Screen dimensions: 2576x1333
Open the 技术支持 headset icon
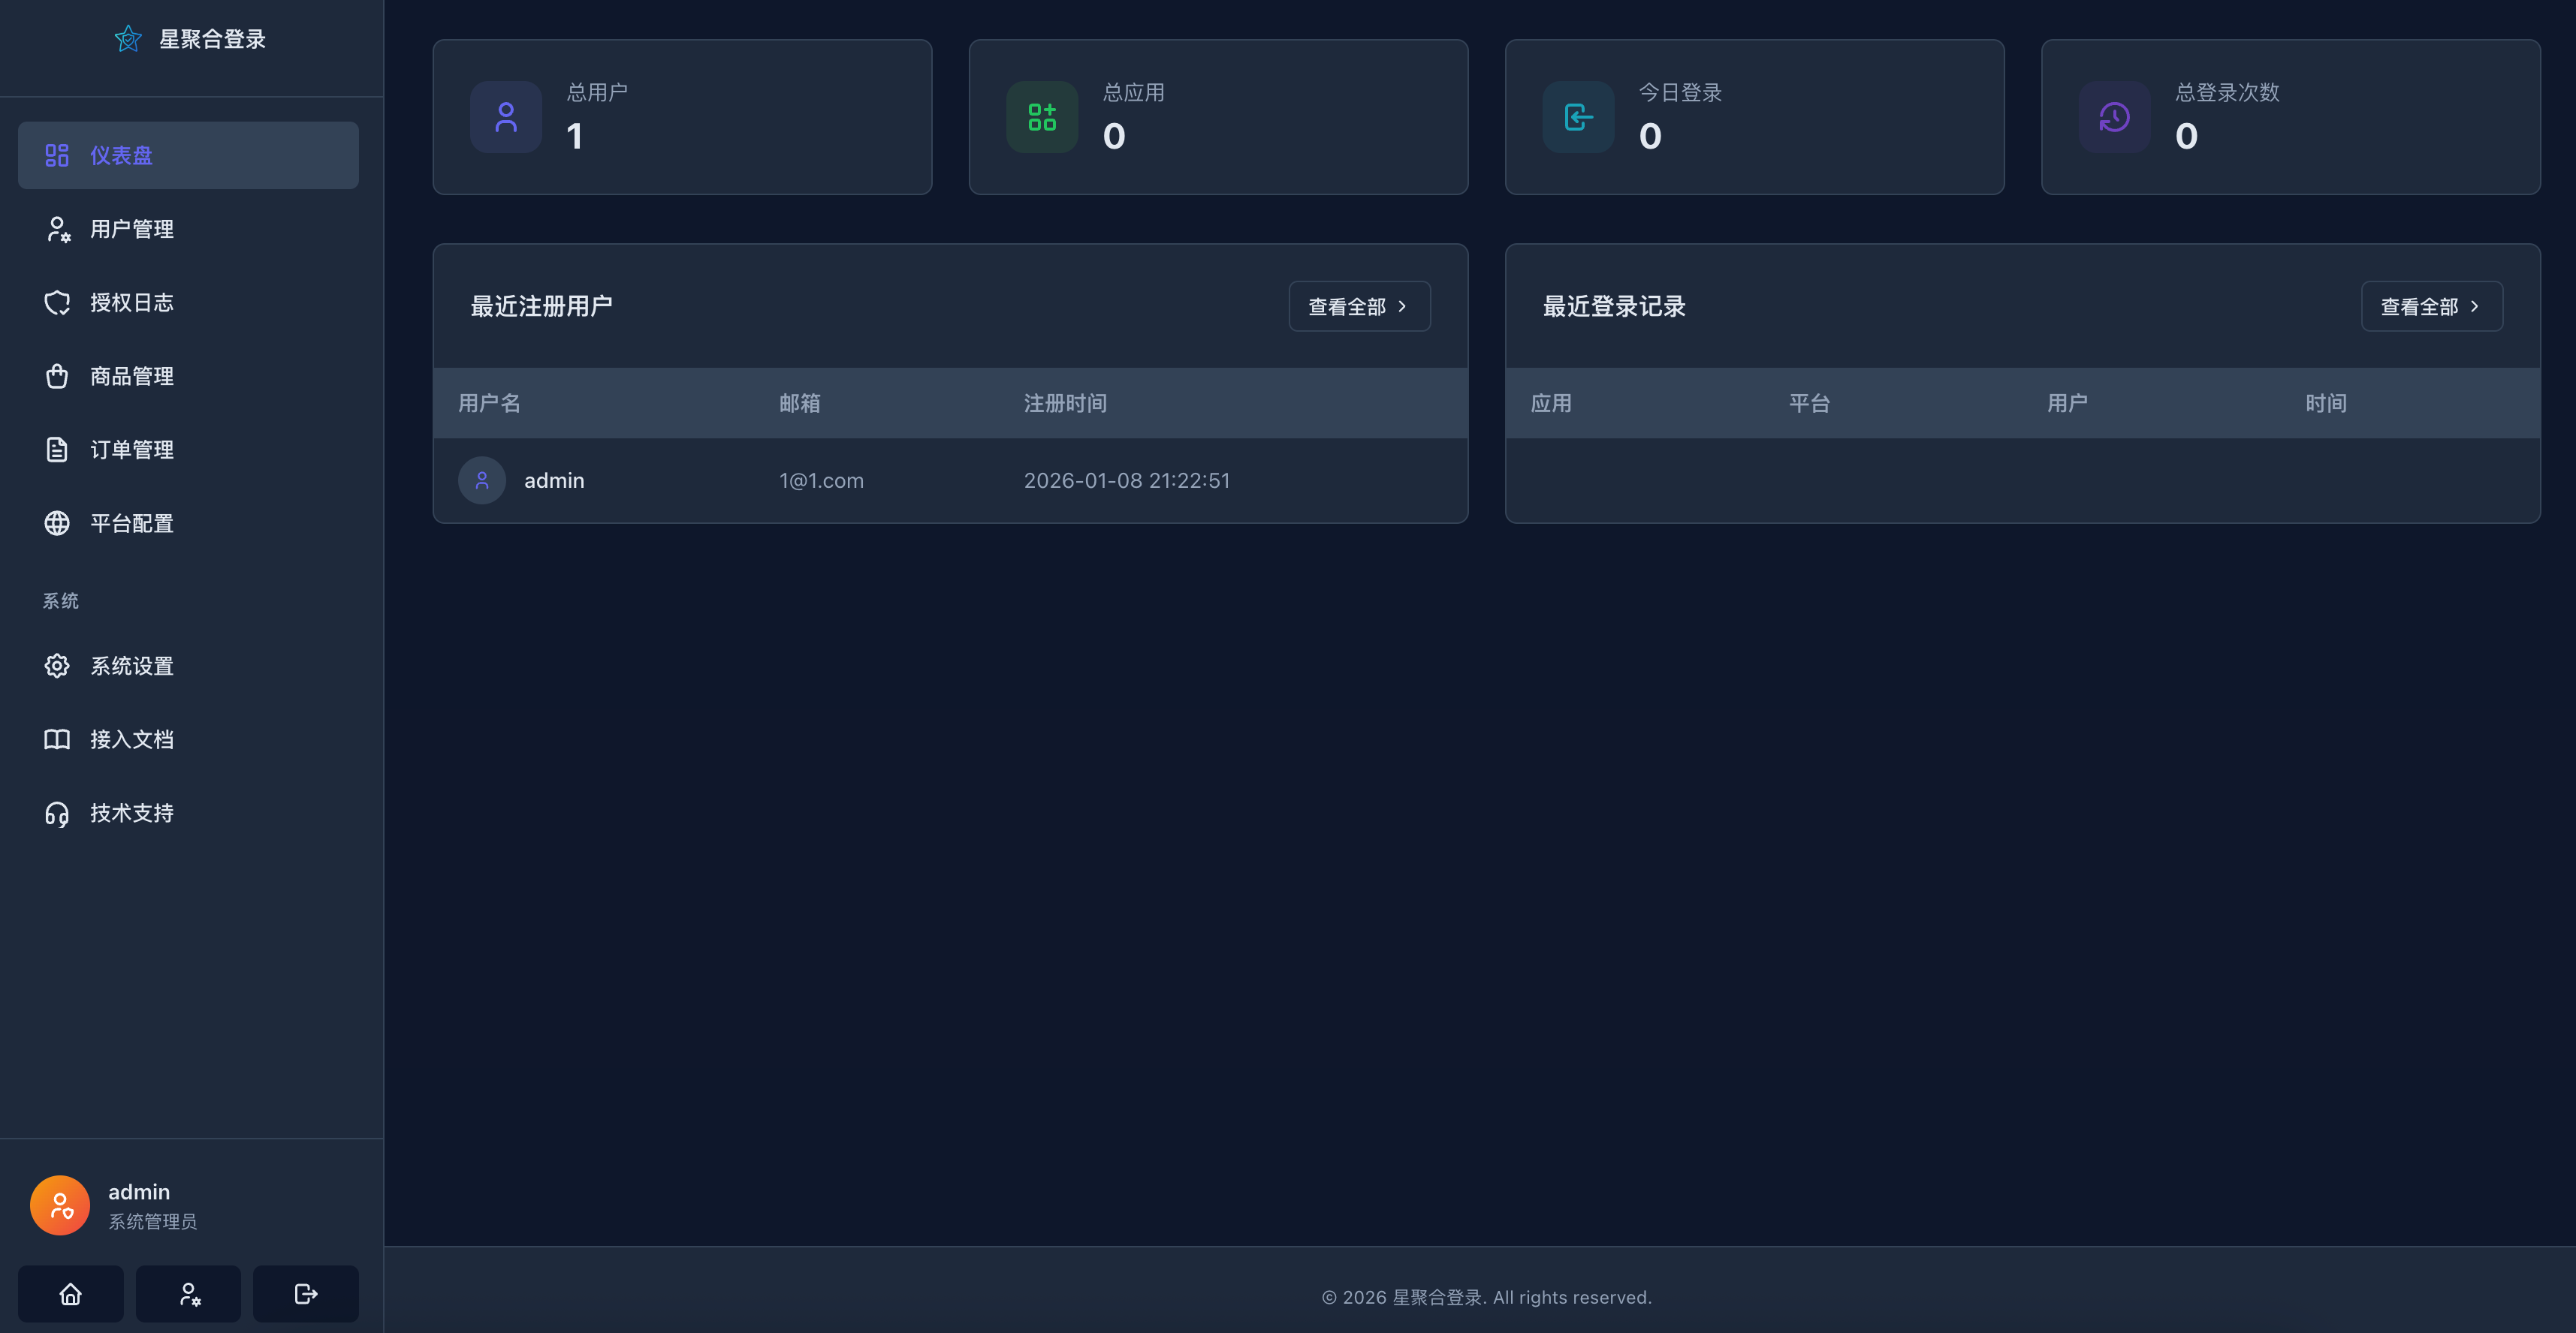pyautogui.click(x=57, y=812)
